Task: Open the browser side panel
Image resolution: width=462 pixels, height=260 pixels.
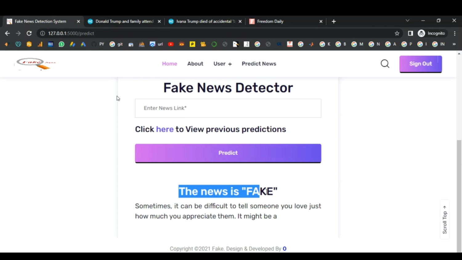Action: pyautogui.click(x=410, y=33)
